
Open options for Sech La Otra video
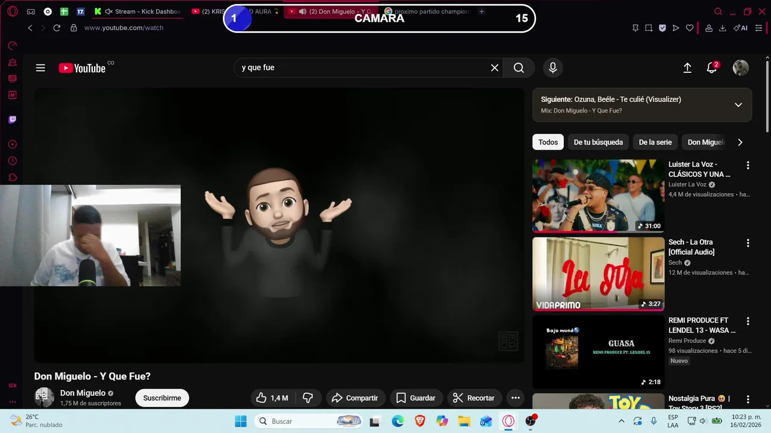click(x=748, y=244)
